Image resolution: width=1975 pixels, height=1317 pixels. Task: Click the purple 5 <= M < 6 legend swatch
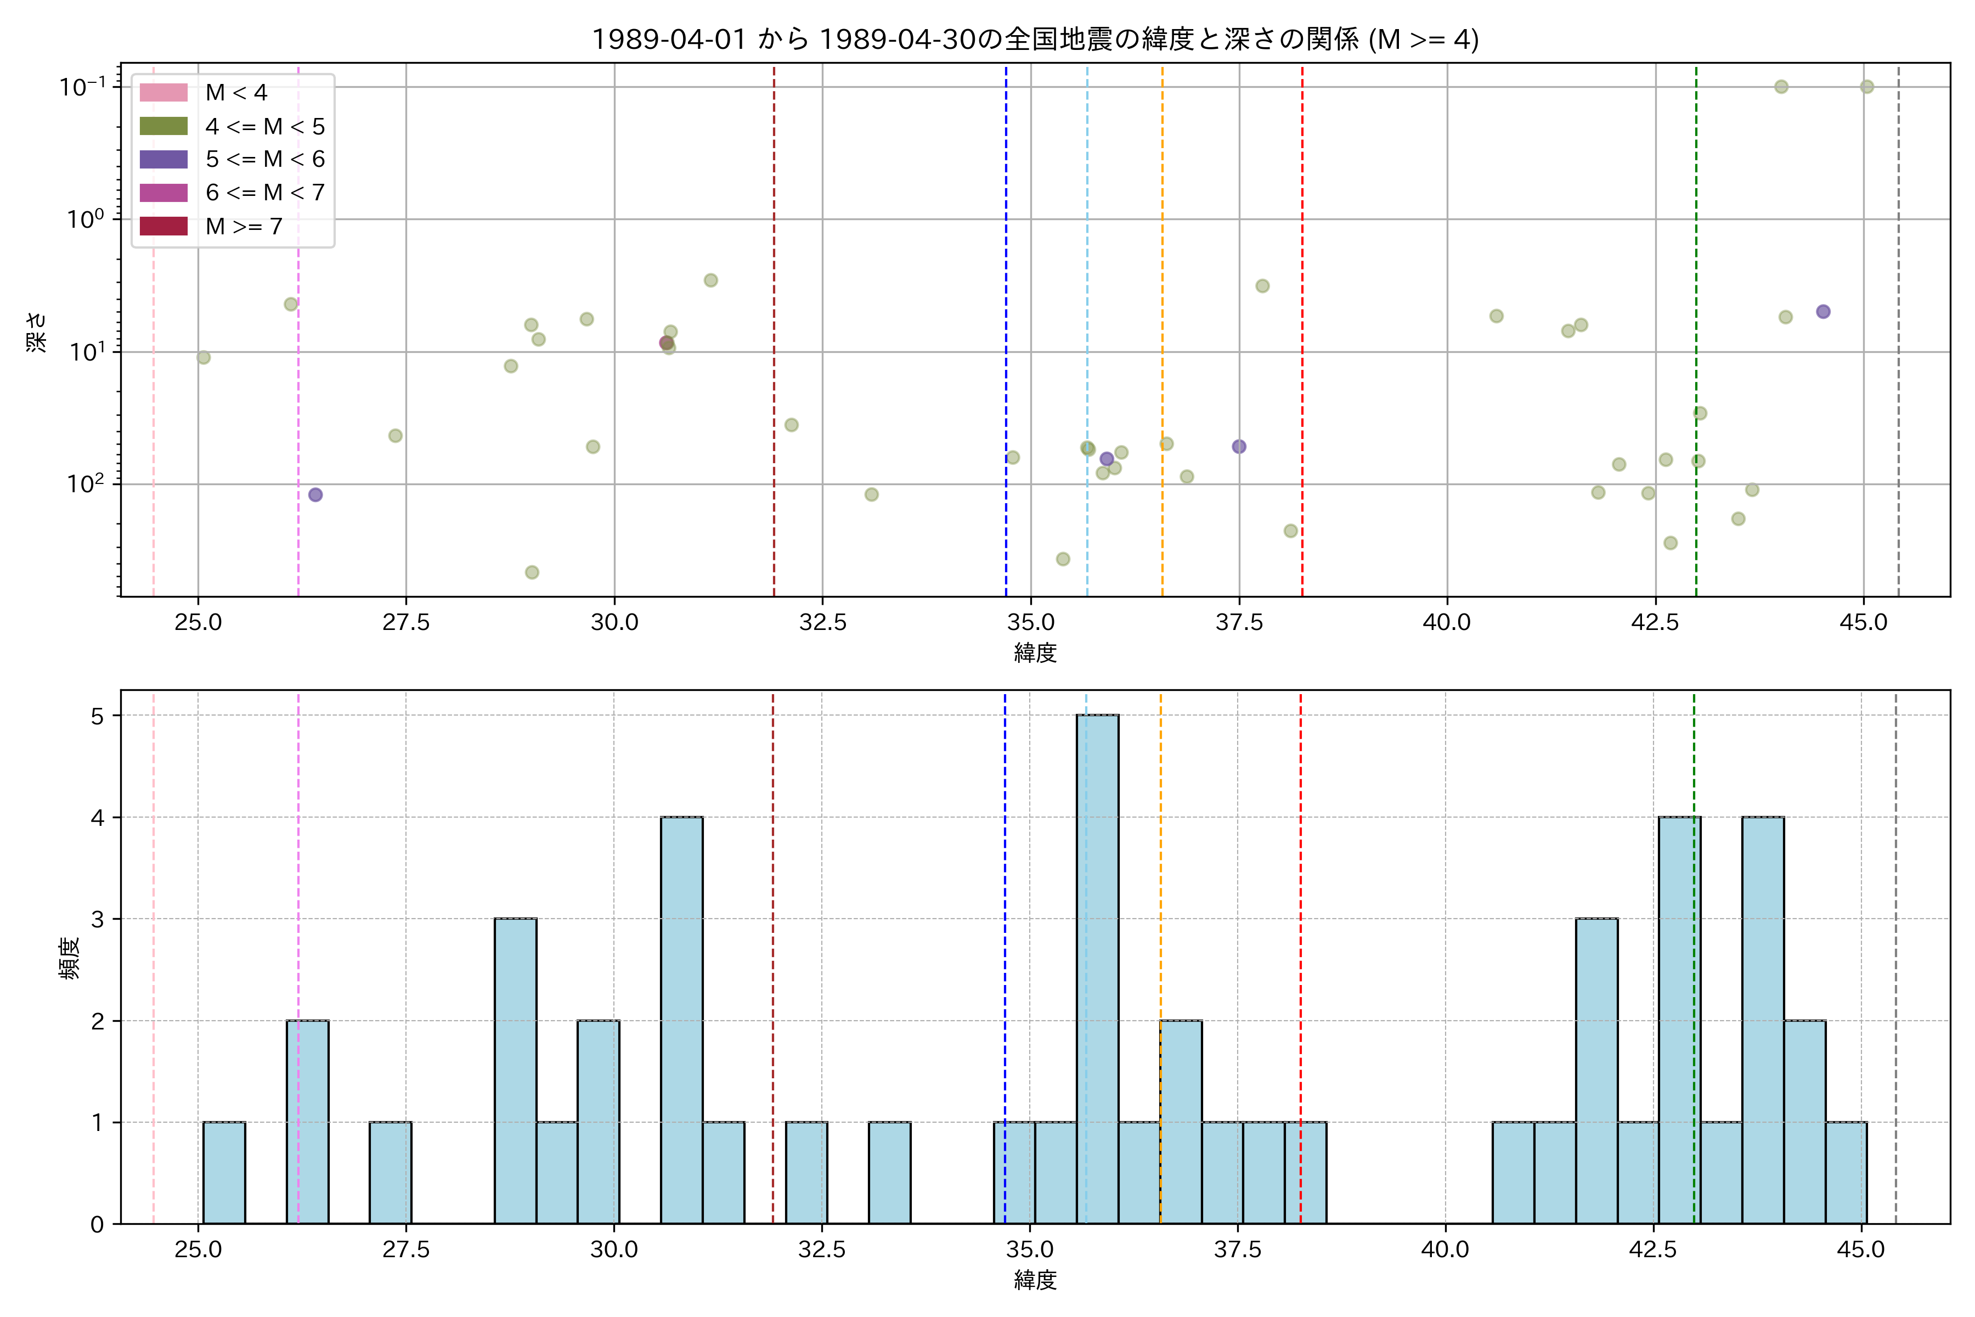(163, 159)
